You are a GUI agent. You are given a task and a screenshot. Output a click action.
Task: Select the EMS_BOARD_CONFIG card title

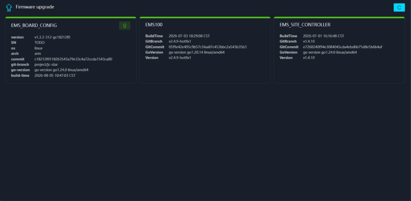tap(34, 25)
